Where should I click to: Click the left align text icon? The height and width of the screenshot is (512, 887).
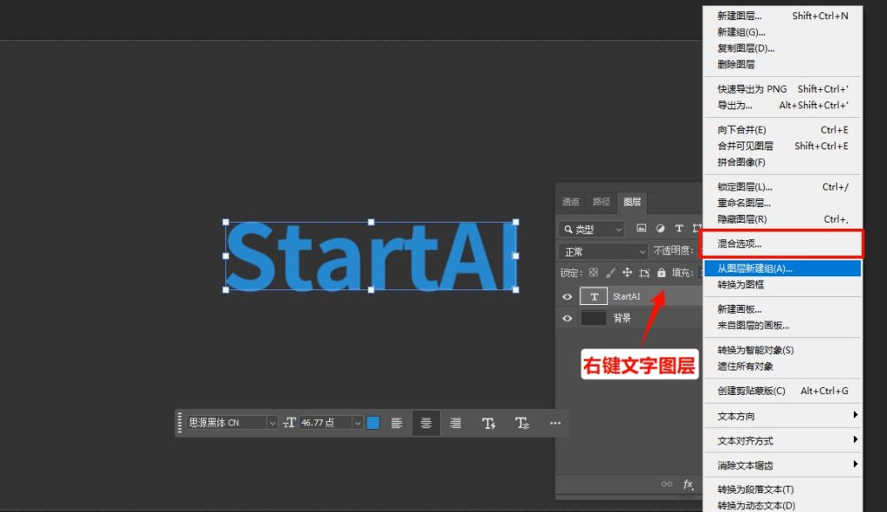[x=397, y=423]
